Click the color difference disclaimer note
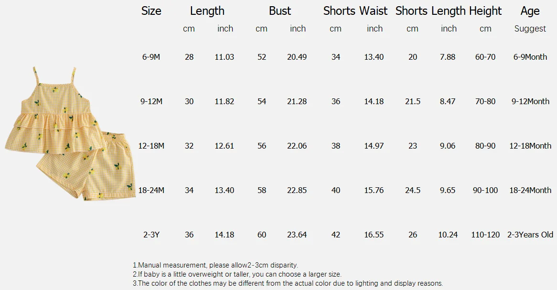 click(x=288, y=283)
